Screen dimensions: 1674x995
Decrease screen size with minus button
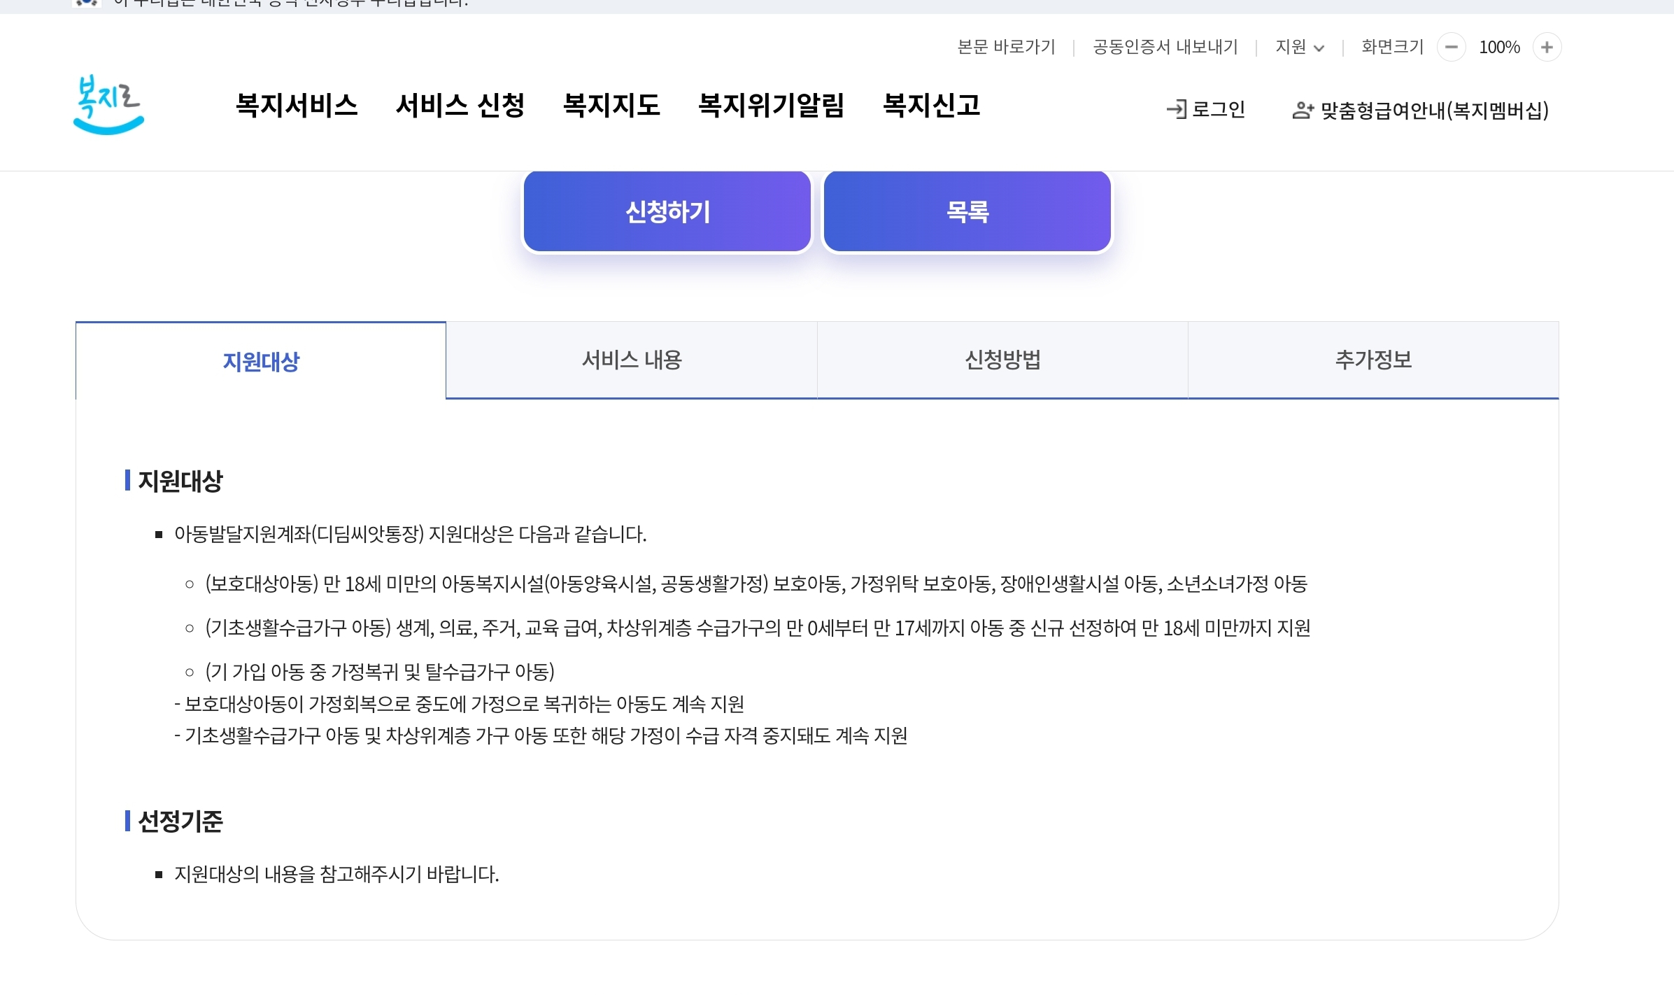pos(1451,48)
